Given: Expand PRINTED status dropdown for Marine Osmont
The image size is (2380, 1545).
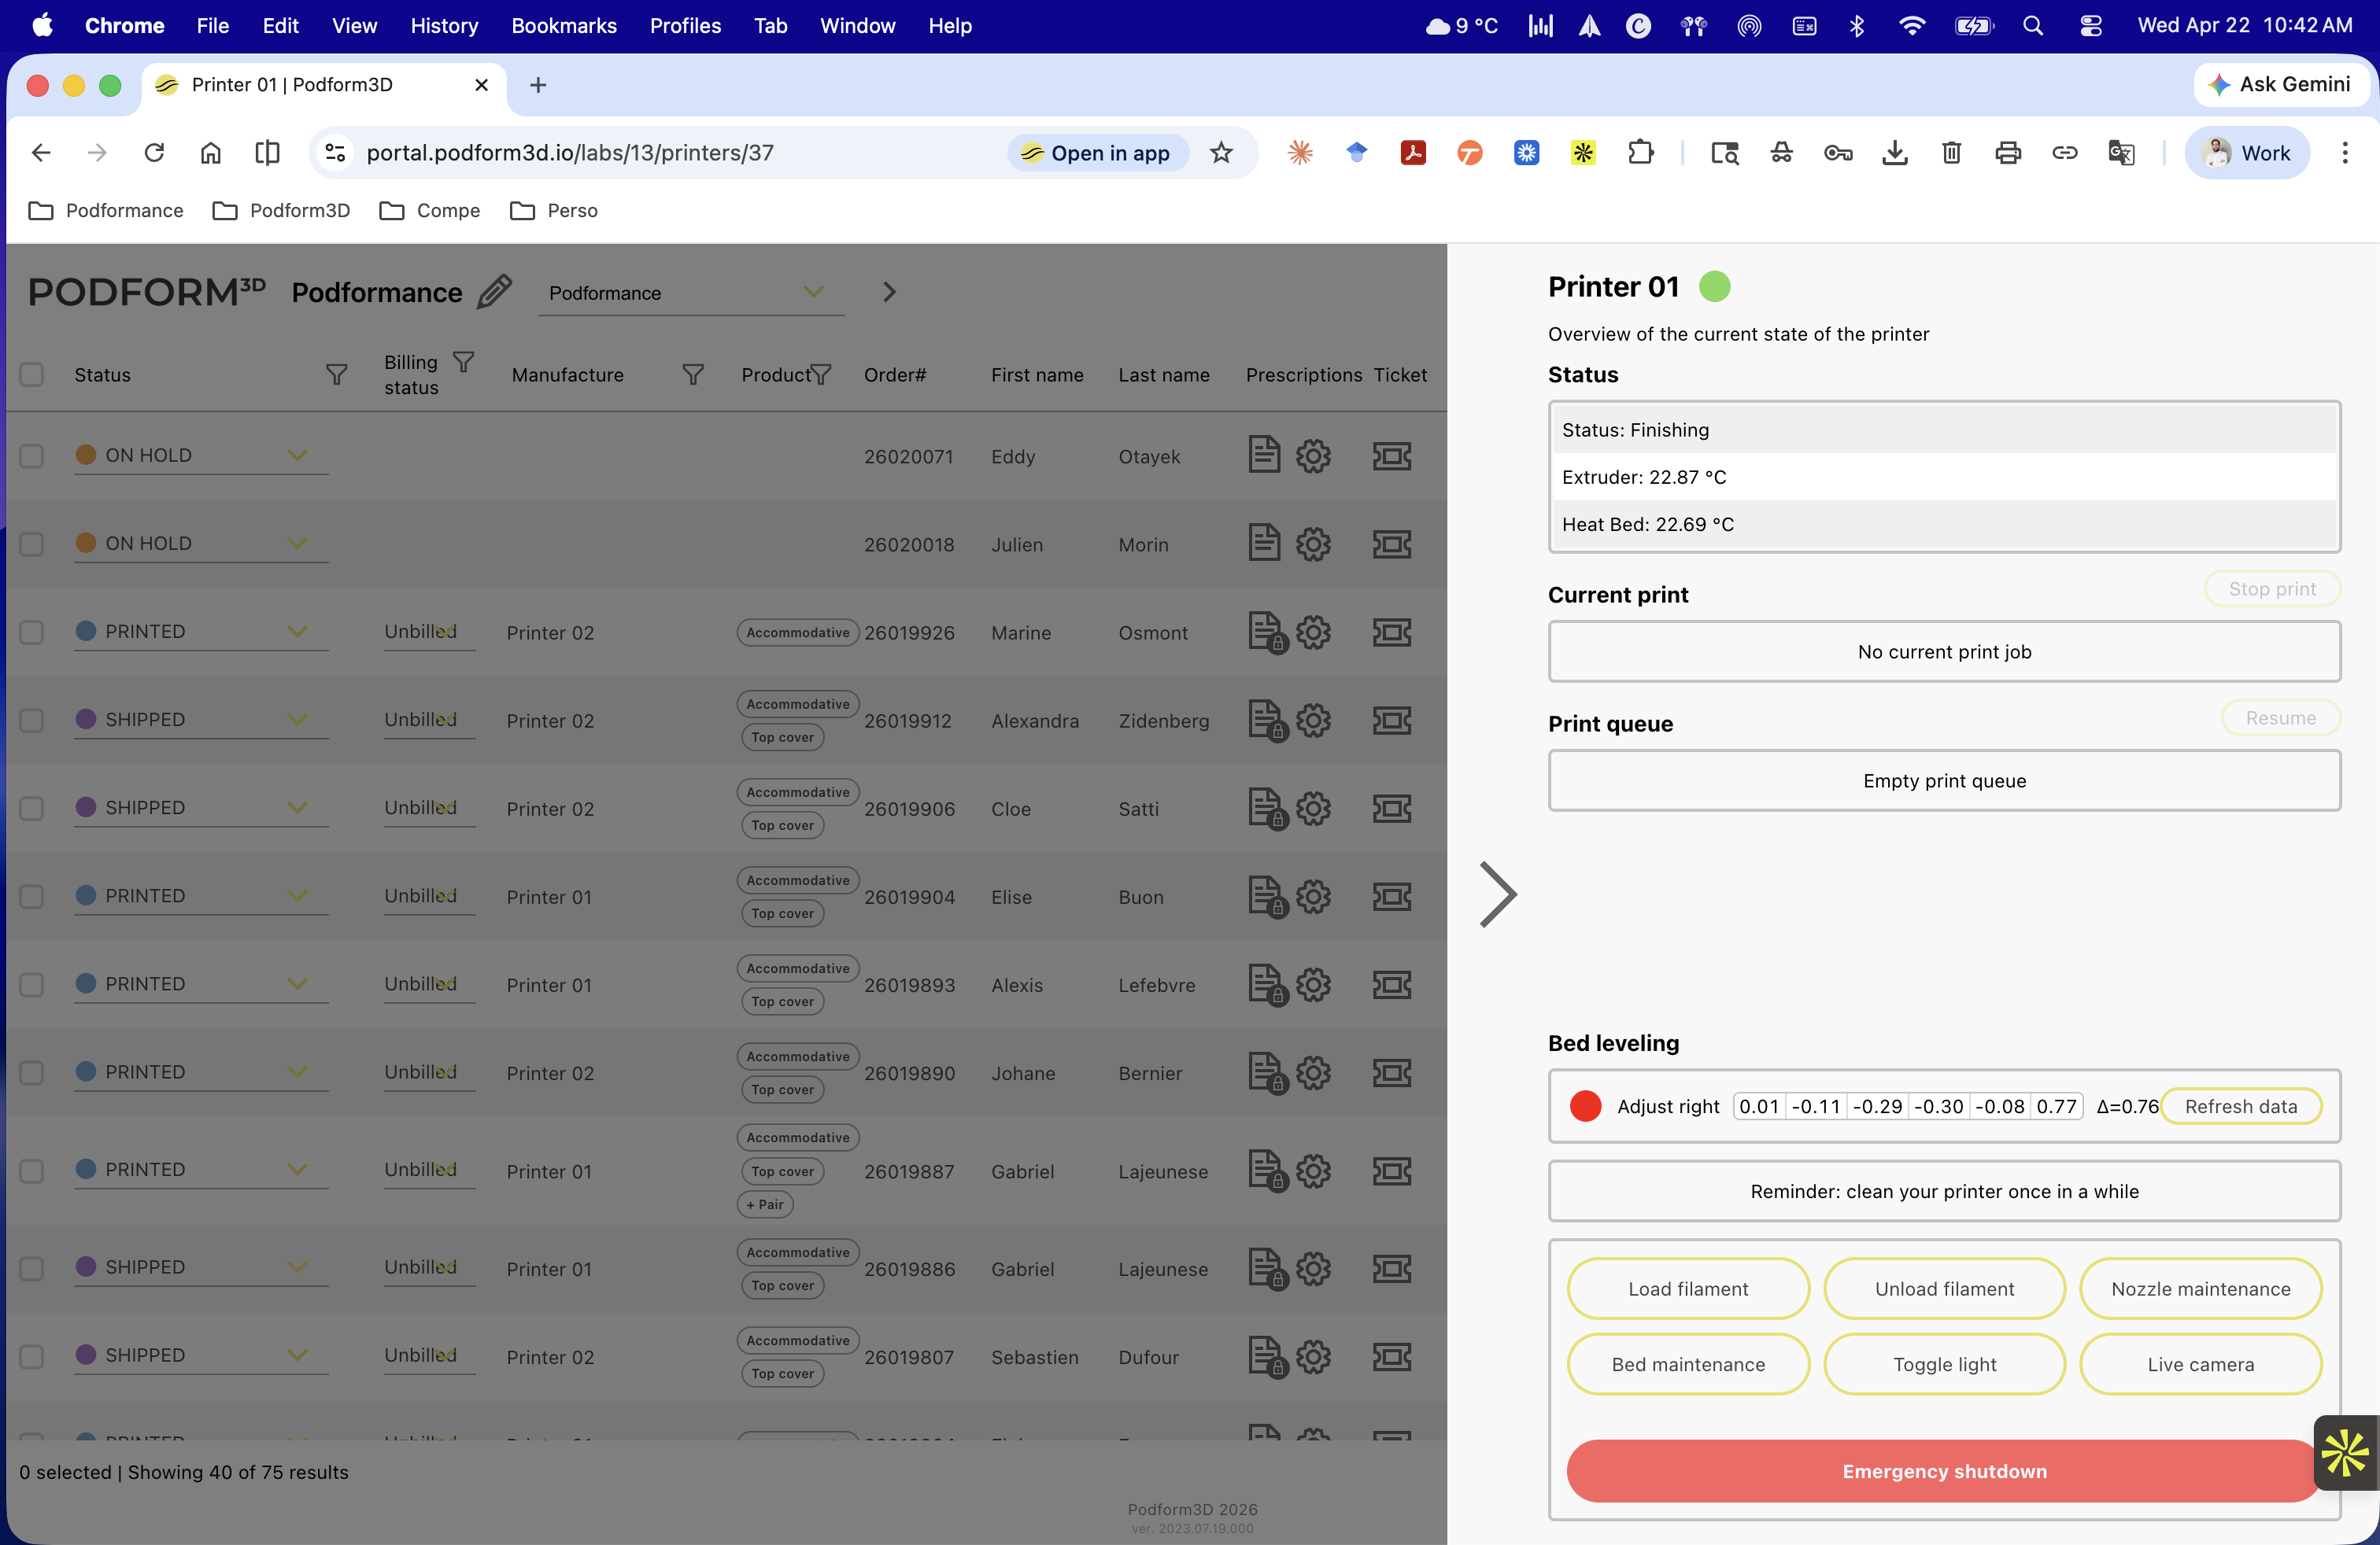Looking at the screenshot, I should pyautogui.click(x=201, y=632).
